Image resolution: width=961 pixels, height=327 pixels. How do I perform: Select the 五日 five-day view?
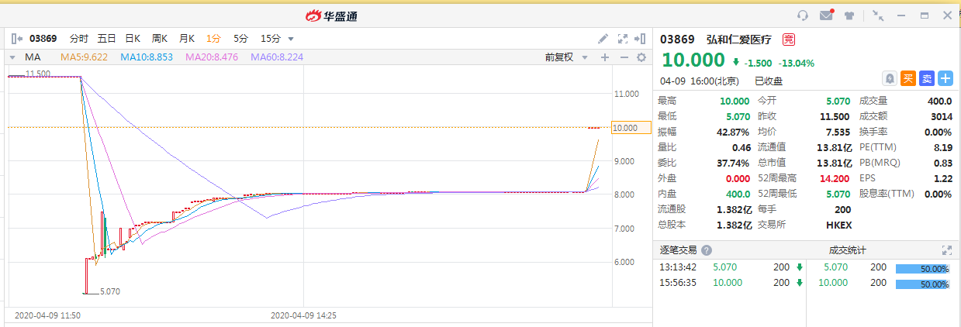[107, 38]
